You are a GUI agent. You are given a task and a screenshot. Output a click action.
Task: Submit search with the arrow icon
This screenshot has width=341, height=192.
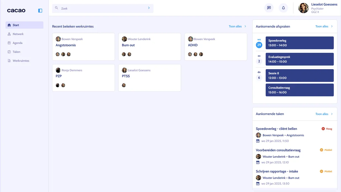(149, 8)
